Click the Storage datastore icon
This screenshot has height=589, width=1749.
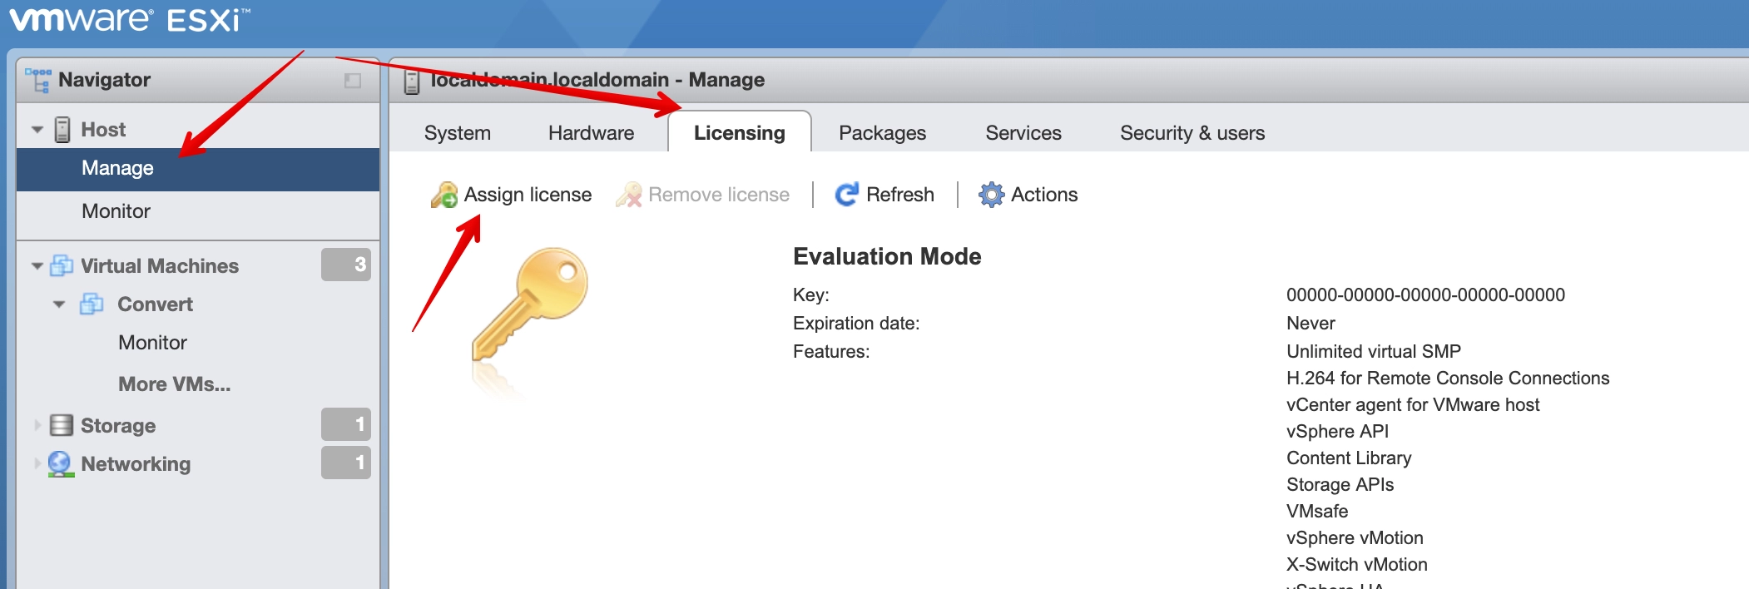point(62,425)
